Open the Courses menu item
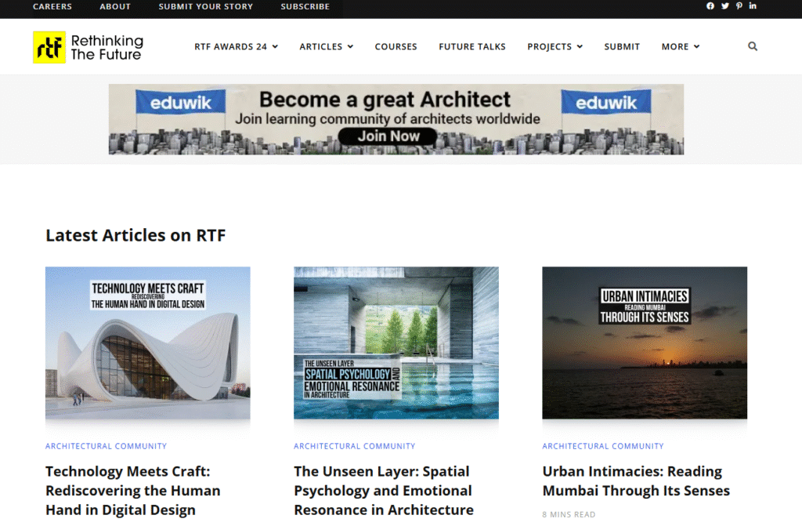Image resolution: width=802 pixels, height=526 pixels. (x=396, y=47)
